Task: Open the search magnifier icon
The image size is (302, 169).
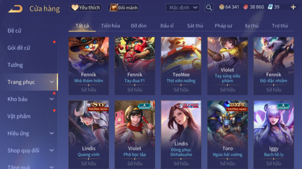Action: 209,8
